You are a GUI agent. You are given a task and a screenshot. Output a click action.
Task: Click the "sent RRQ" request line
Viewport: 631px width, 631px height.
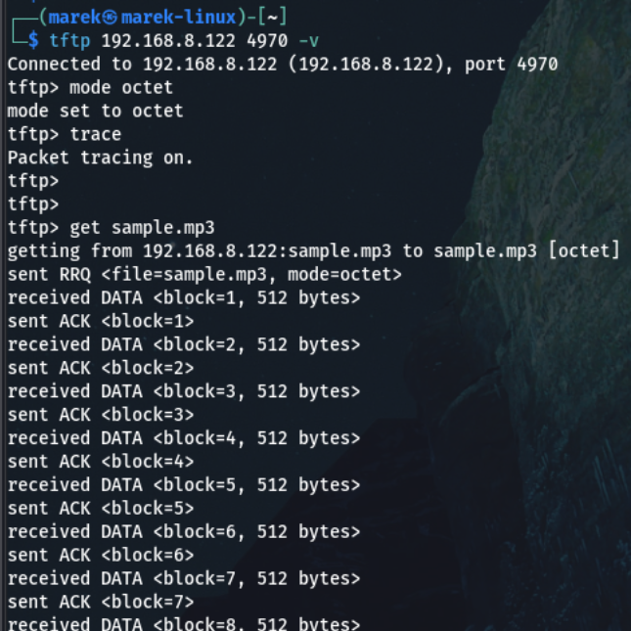click(203, 275)
